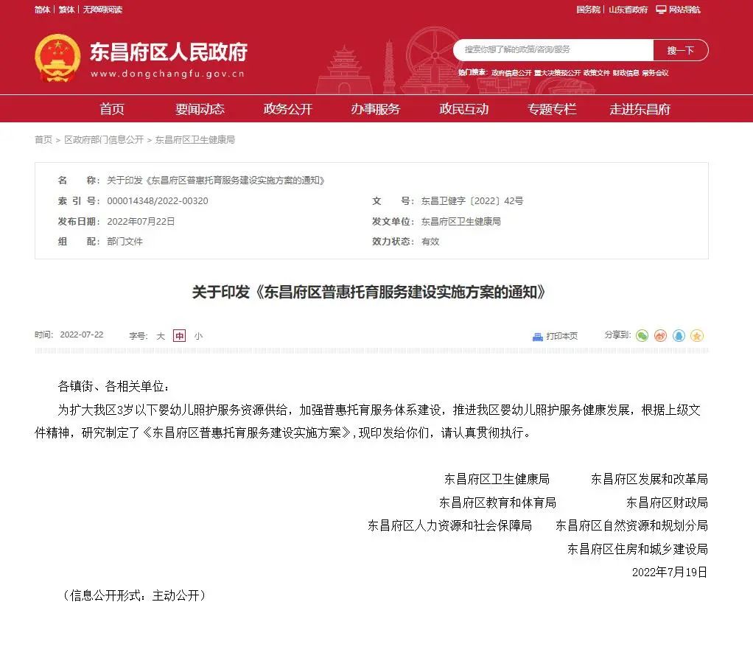Click salutation 各镇街、各相关单位
Screen dimensions: 753x658
click(113, 386)
